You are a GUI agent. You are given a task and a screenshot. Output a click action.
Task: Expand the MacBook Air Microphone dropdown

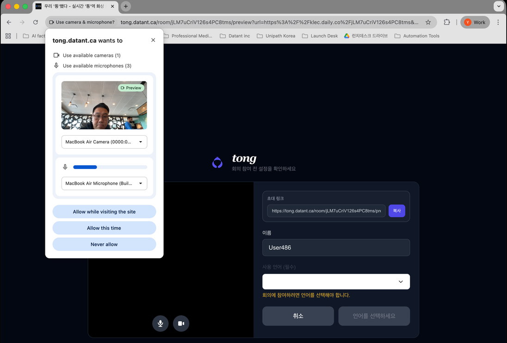(x=104, y=183)
